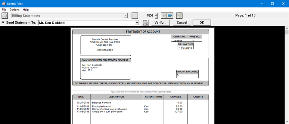Click the previous page left arrow
This screenshot has height=124, width=289.
[x=163, y=16]
